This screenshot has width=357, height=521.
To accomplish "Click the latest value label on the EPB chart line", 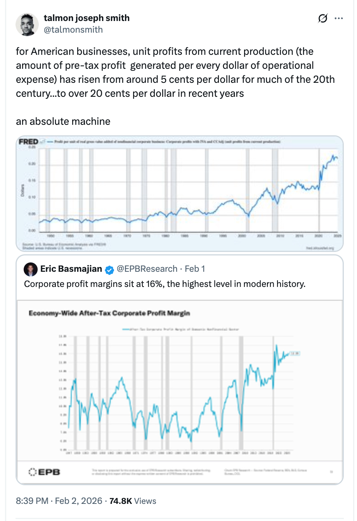I will pyautogui.click(x=295, y=353).
